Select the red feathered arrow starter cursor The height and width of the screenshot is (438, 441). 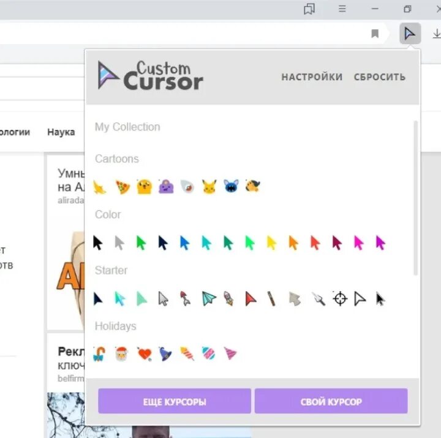click(186, 298)
